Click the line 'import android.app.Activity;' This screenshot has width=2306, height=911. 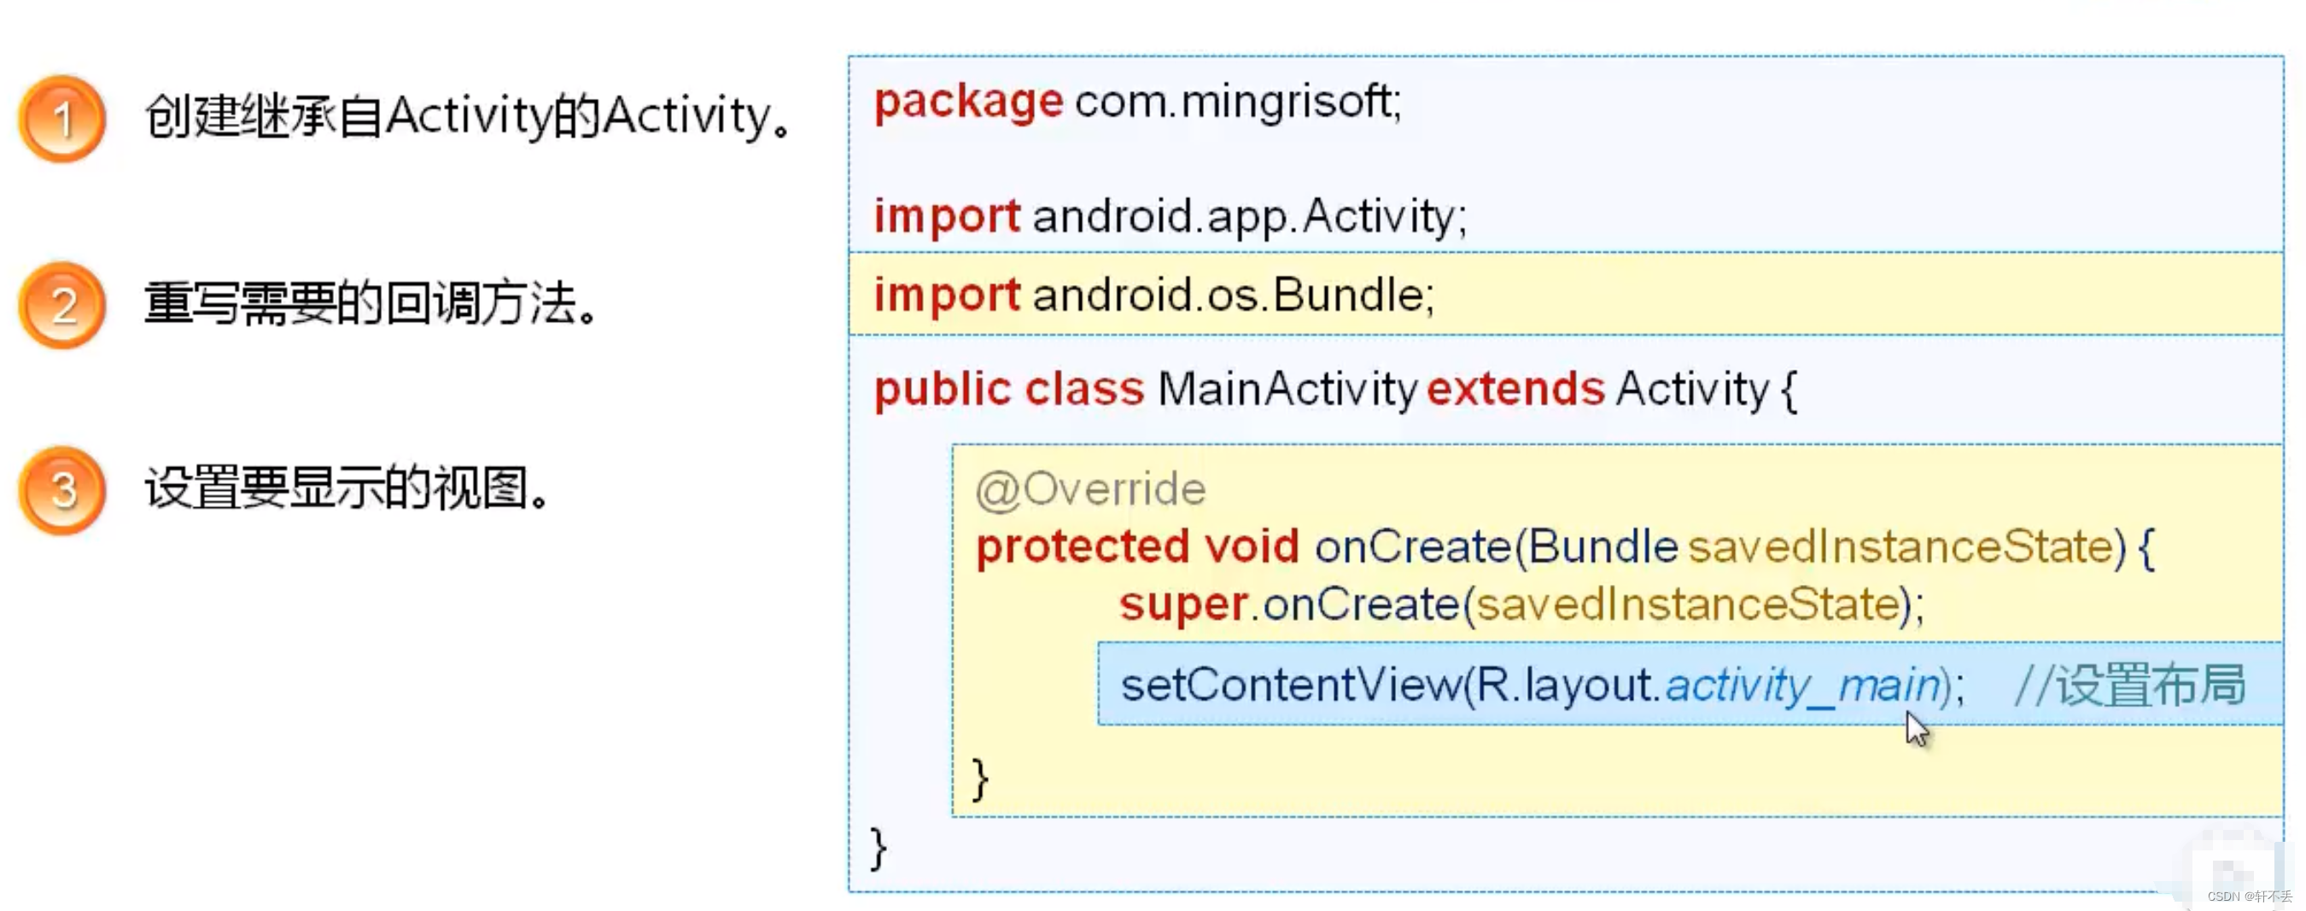1171,217
